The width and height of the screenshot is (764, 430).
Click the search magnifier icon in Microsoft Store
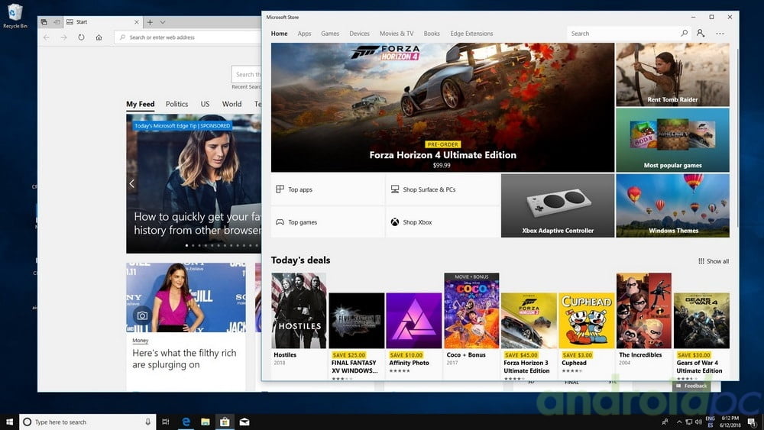click(x=684, y=34)
